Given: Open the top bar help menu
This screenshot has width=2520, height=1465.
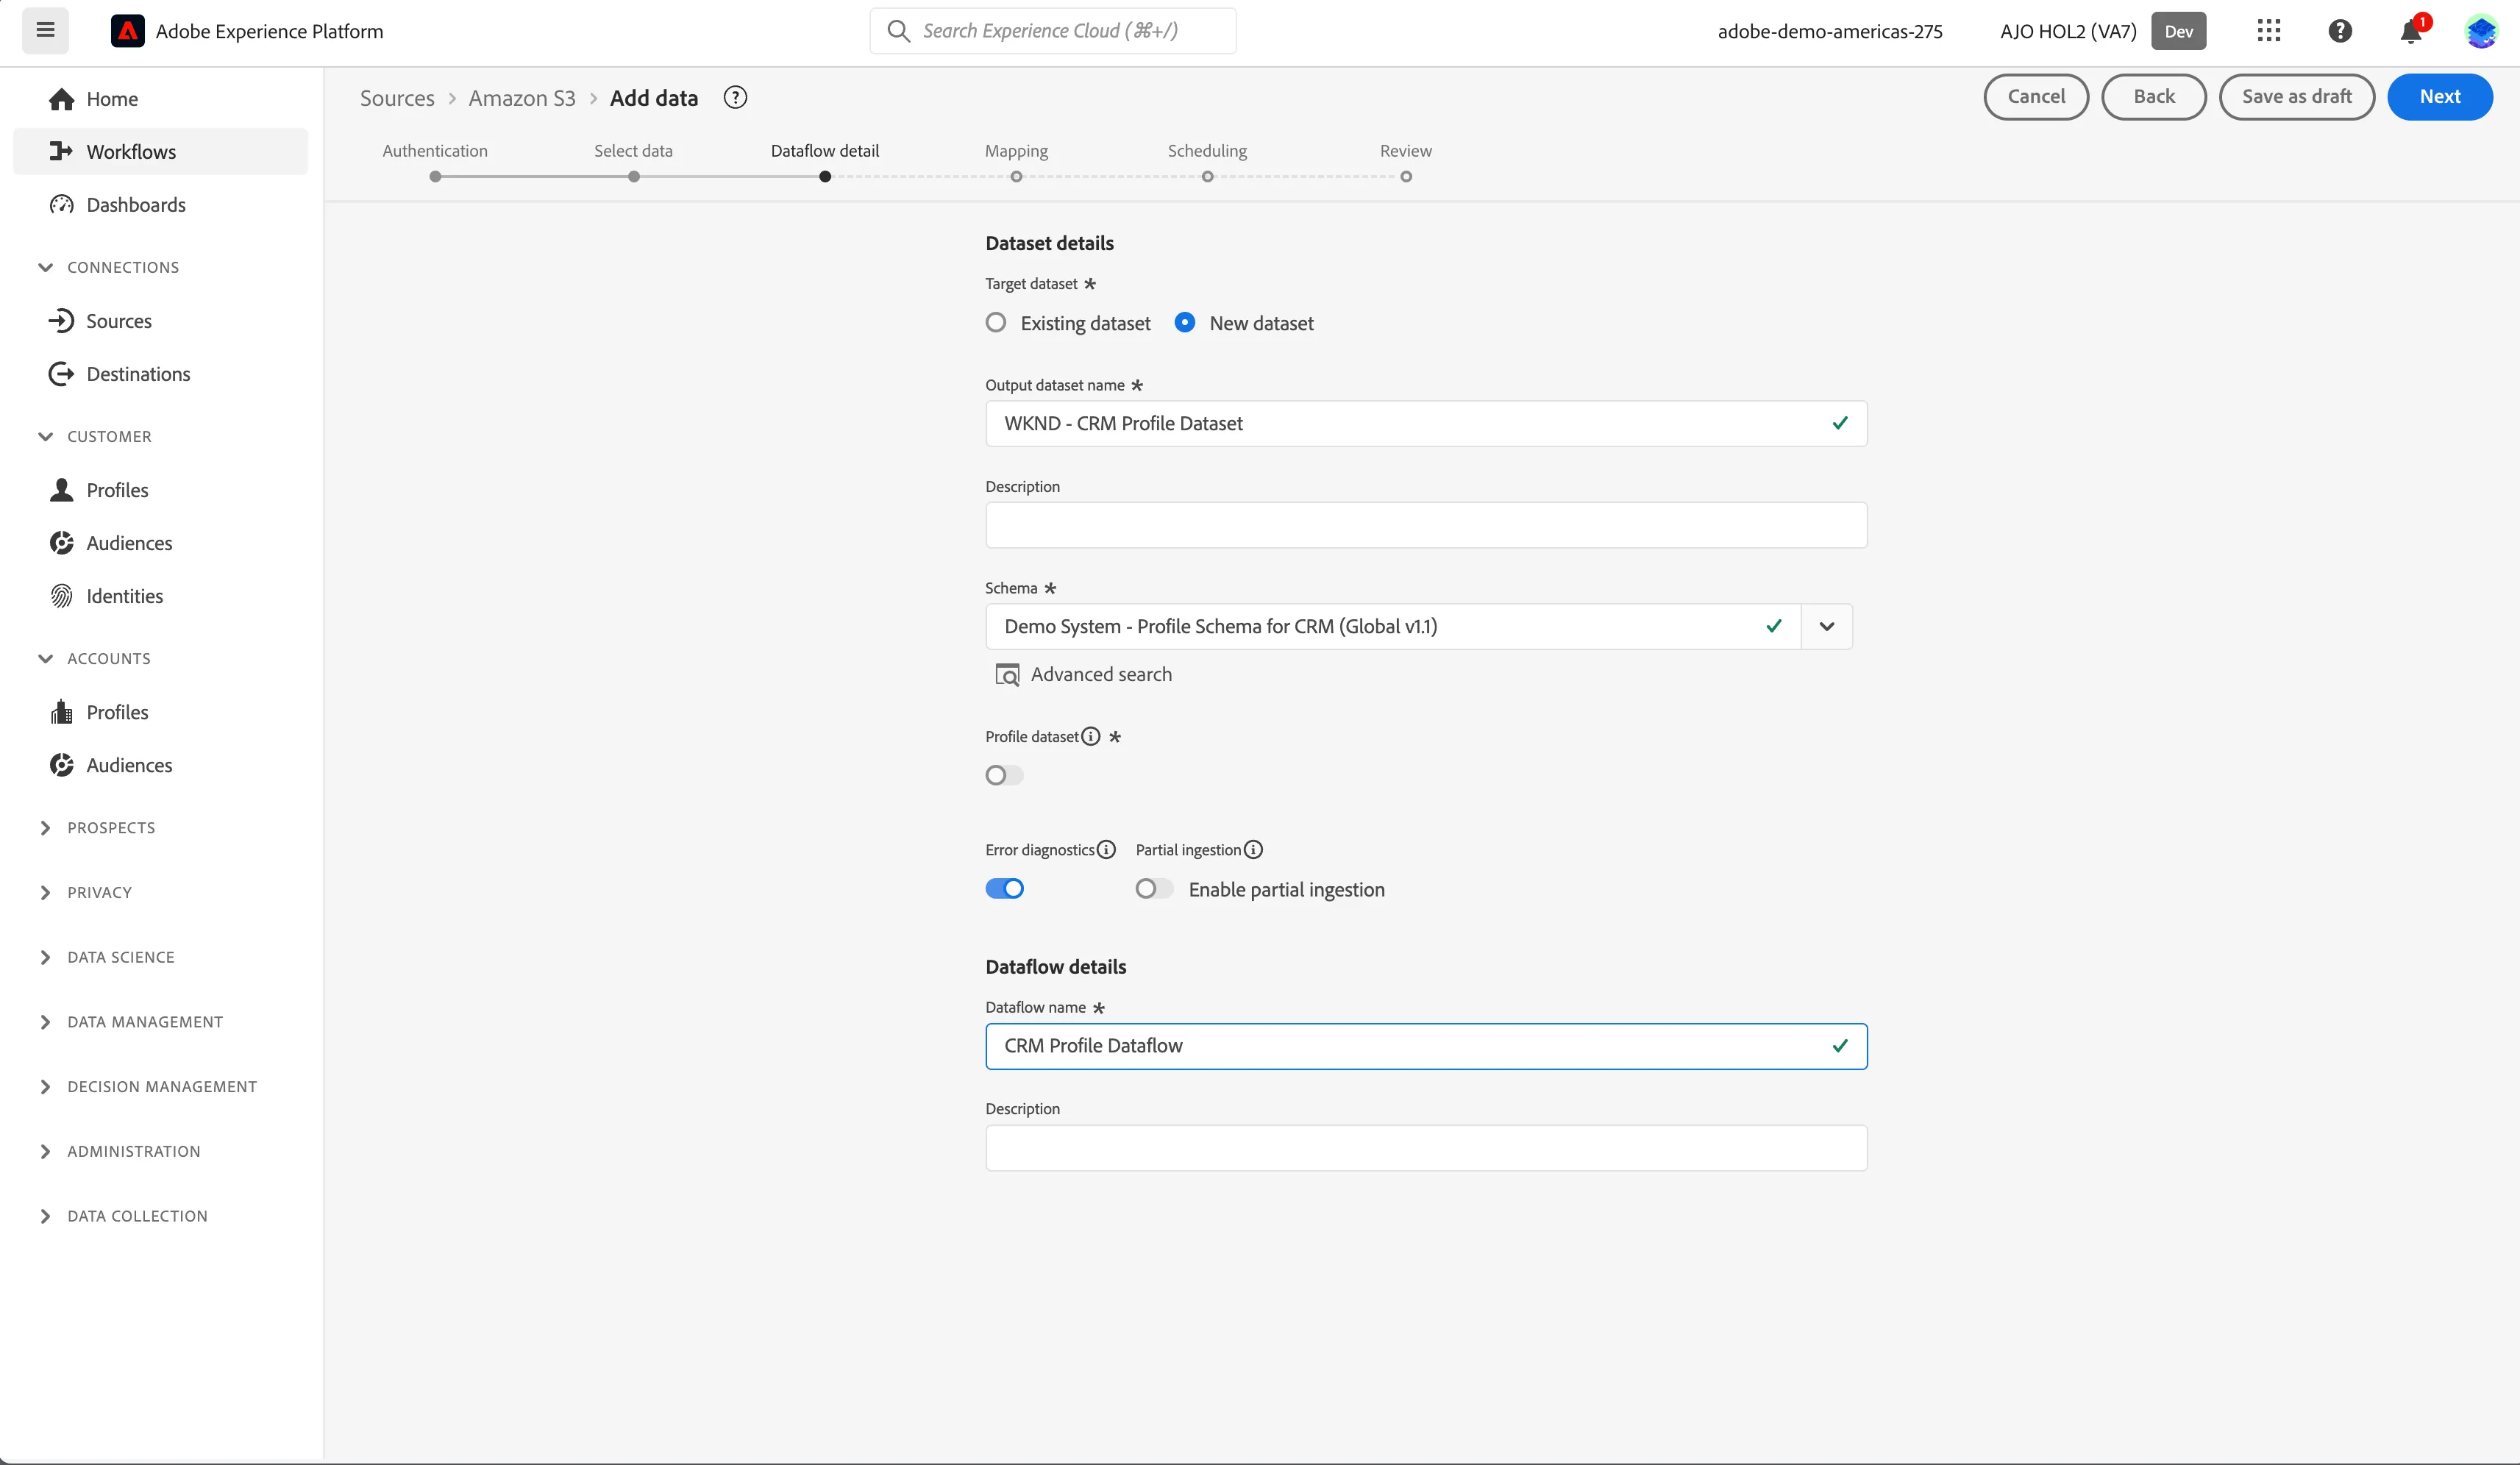Looking at the screenshot, I should 2339,31.
